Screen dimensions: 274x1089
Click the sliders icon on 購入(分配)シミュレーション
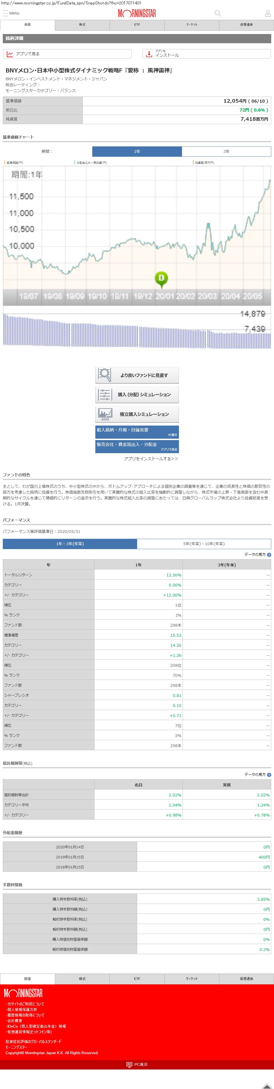click(x=105, y=394)
